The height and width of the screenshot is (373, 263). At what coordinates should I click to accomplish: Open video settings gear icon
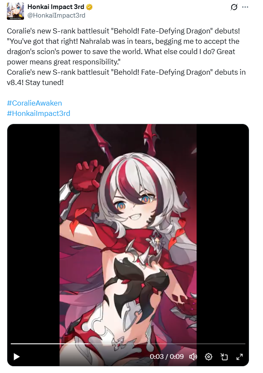pyautogui.click(x=209, y=357)
